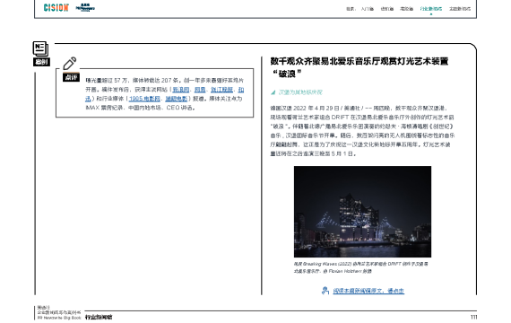Viewport: 511px width, 323px height.
Task: Click the black 点评 label badge
Action: (x=71, y=77)
